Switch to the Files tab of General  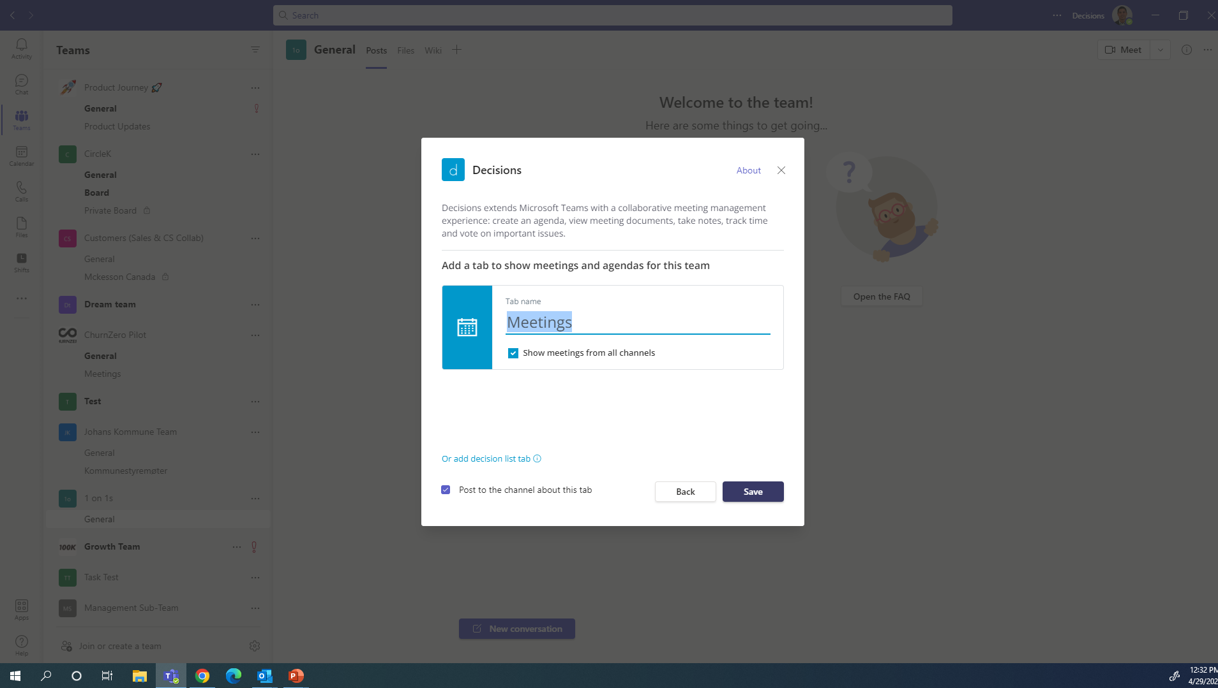coord(405,50)
